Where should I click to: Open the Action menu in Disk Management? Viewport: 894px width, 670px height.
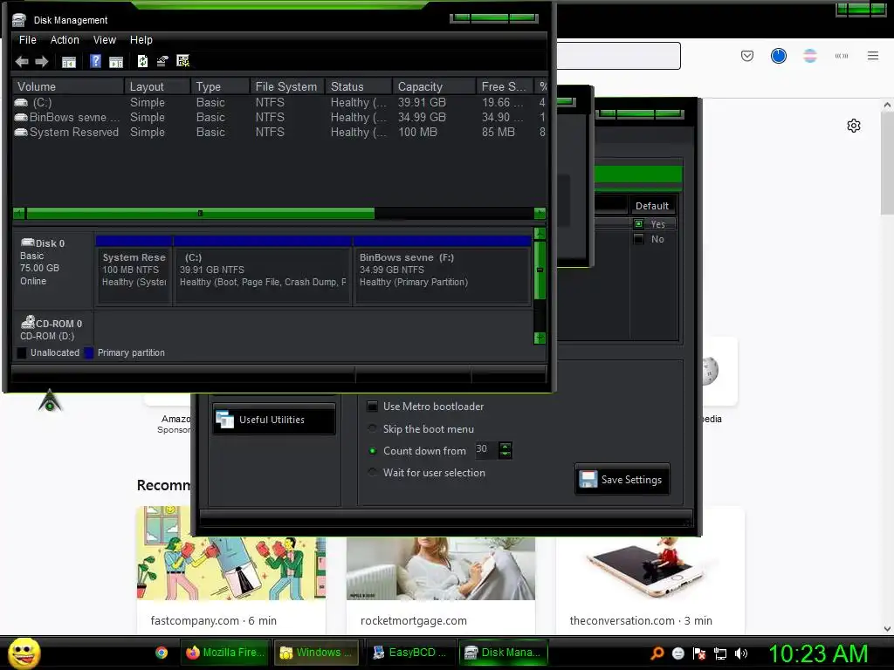click(65, 40)
